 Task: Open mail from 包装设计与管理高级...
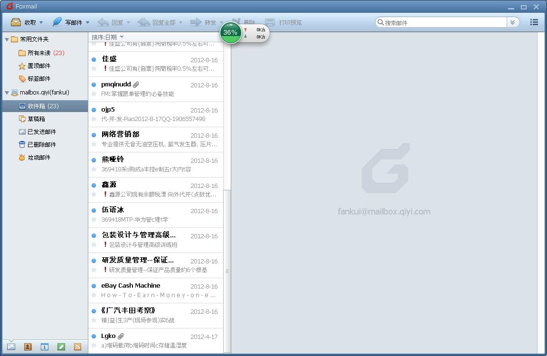pos(156,240)
